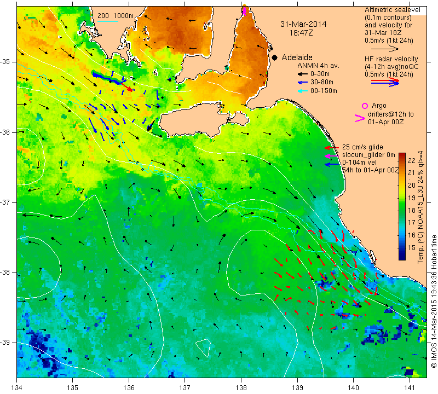Click the cyan 200 1000m isobath legend line
This screenshot has width=438, height=394.
(107, 21)
